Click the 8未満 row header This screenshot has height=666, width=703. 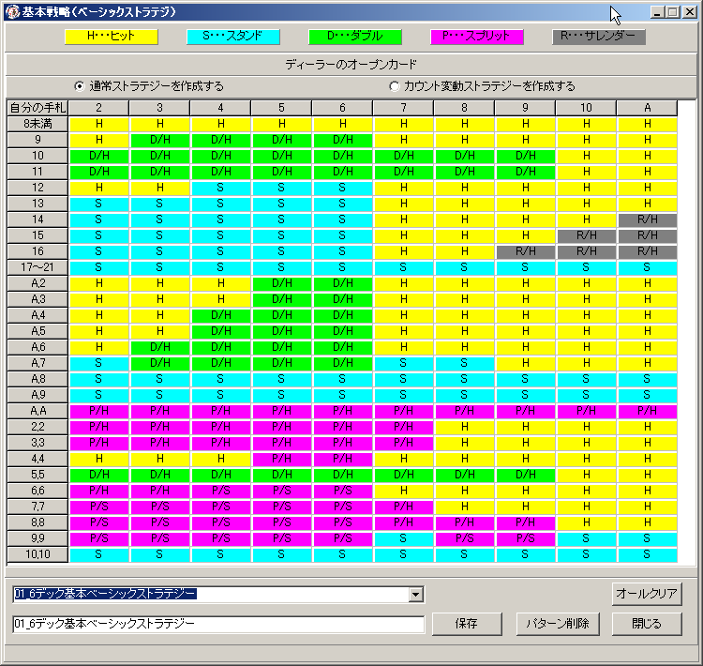click(x=37, y=124)
